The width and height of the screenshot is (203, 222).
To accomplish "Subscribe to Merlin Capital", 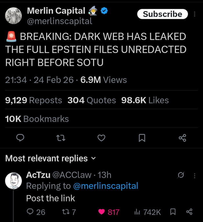I will point(162,14).
